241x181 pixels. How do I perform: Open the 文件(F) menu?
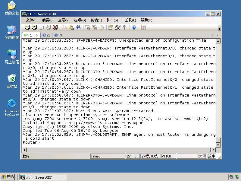click(32, 20)
